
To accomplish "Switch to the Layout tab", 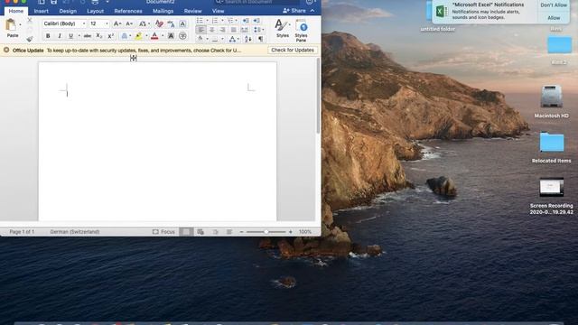I will 95,11.
